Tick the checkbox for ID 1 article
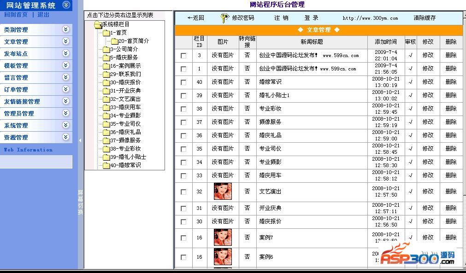Image resolution: width=466 pixels, height=273 pixels. 183,69
